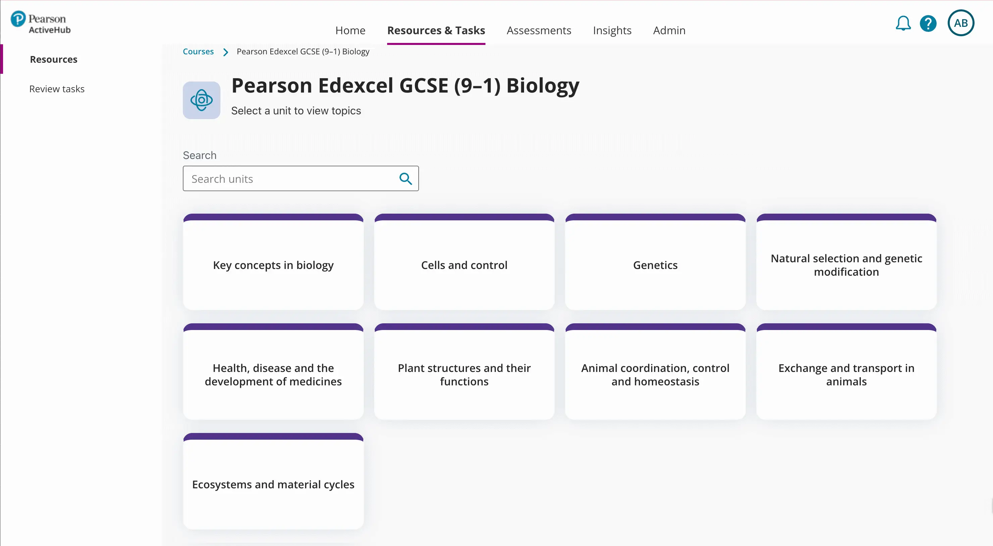Focus the Search units input field

tap(293, 179)
